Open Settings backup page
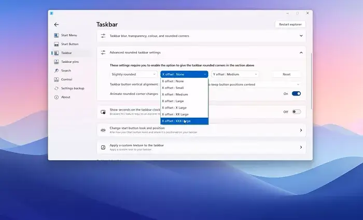Viewport: 363px width, 220px height. [72, 88]
